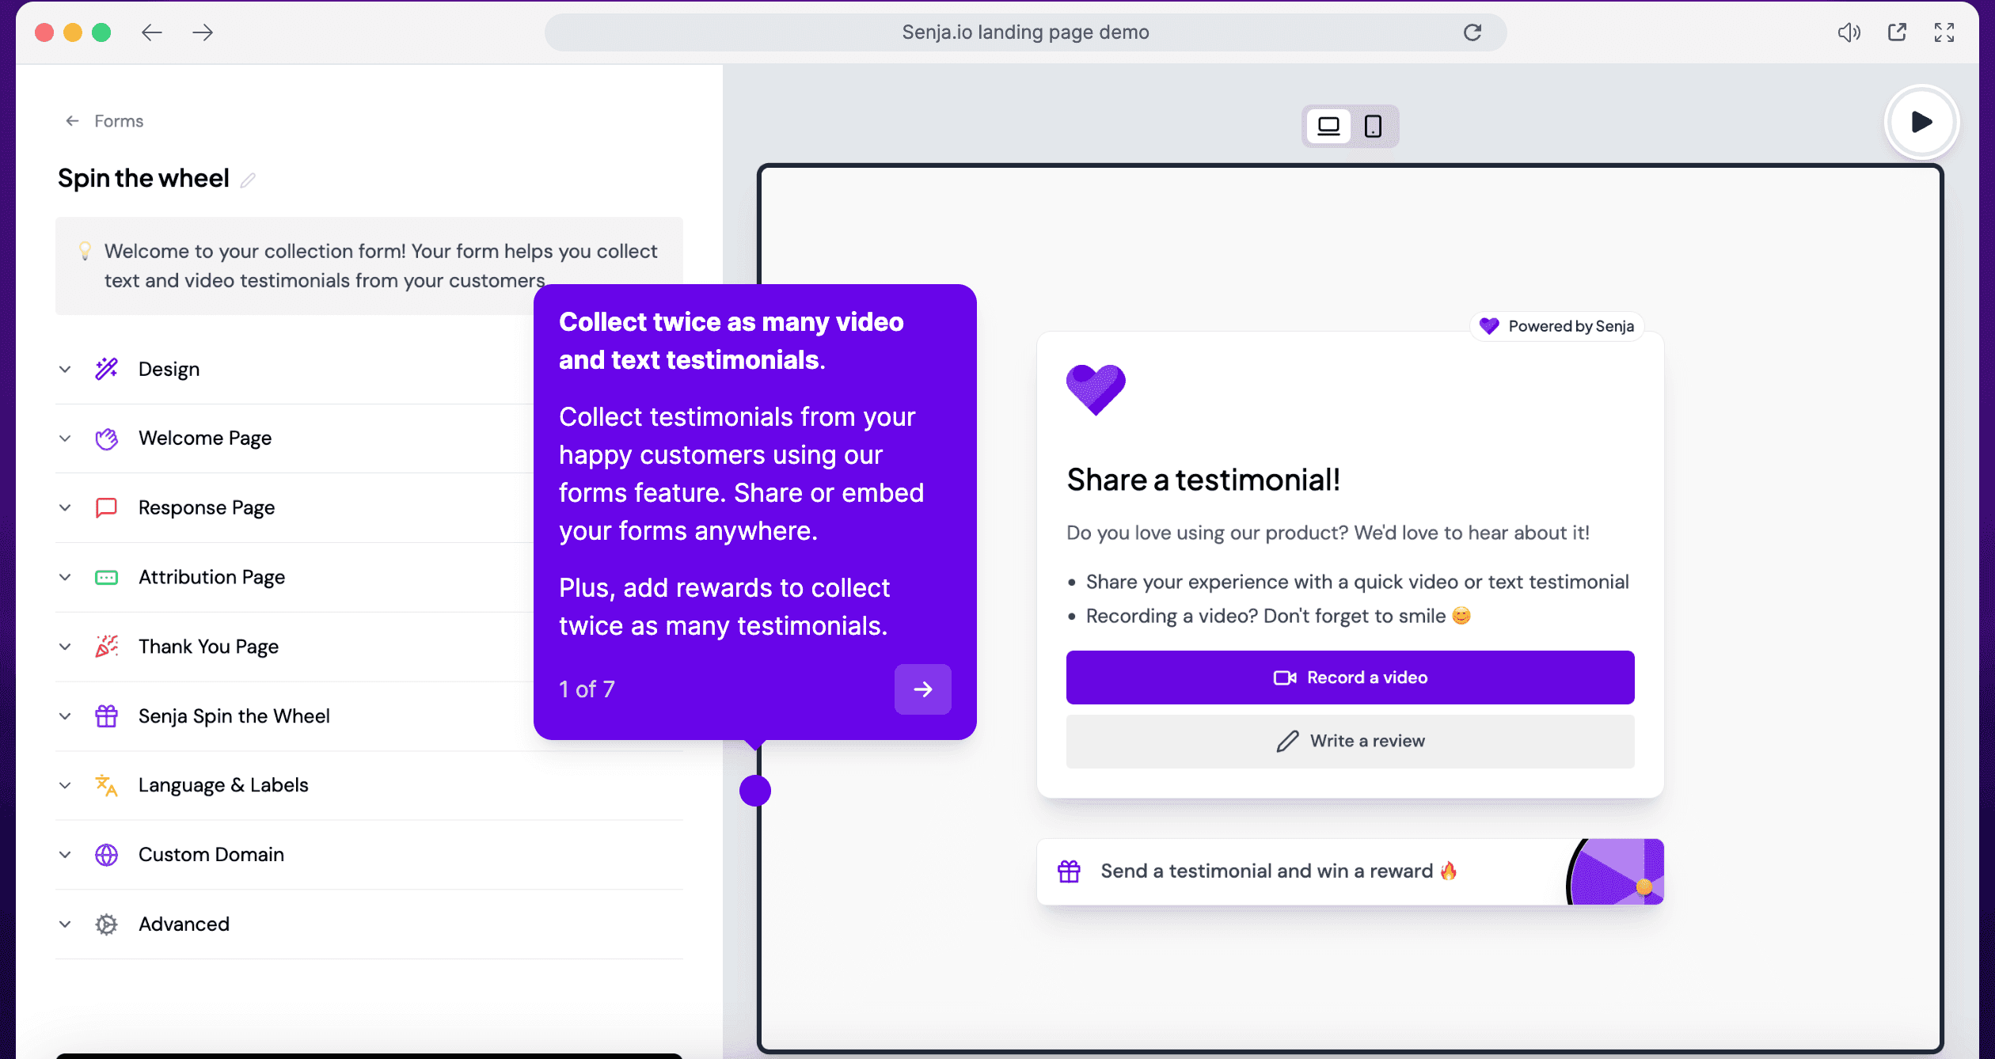Screen dimensions: 1995x1059
Task: Click the pencil icon beside Spin the wheel
Action: click(x=248, y=180)
